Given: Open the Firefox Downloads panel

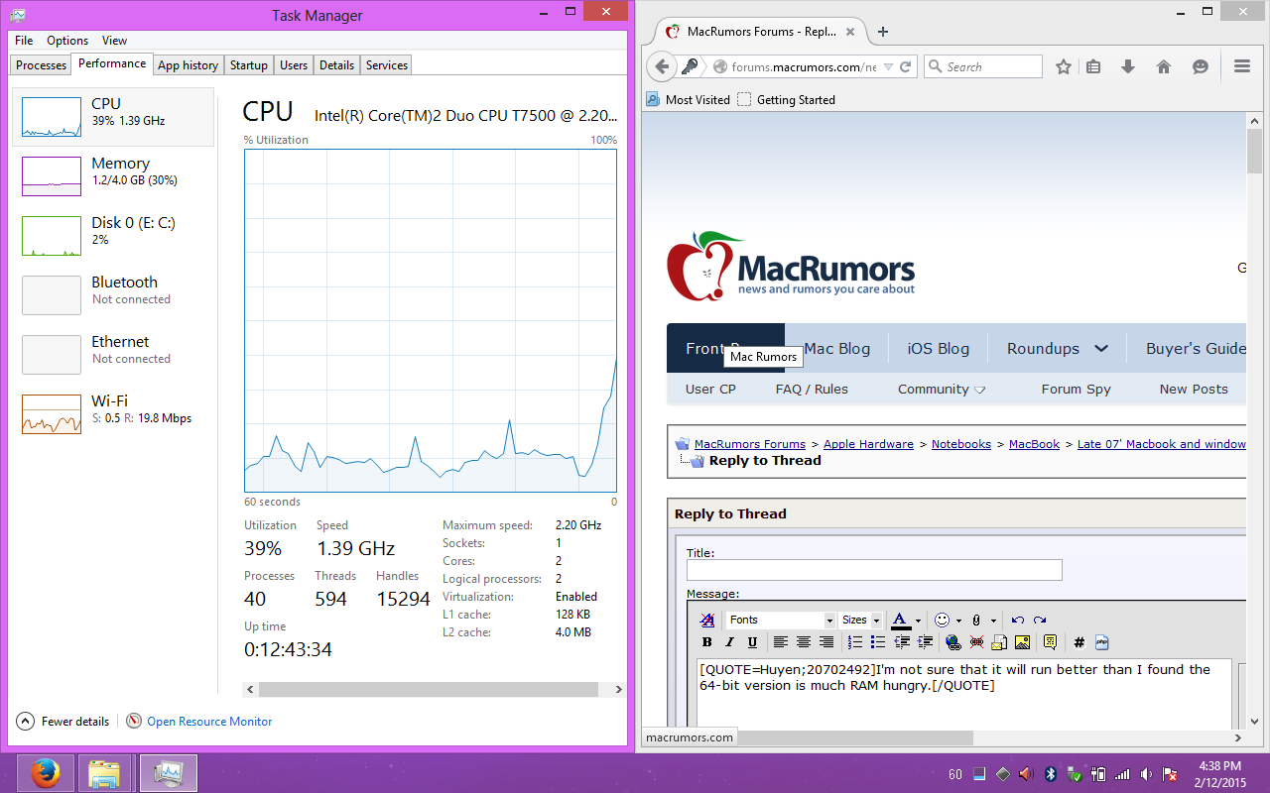Looking at the screenshot, I should 1128,66.
